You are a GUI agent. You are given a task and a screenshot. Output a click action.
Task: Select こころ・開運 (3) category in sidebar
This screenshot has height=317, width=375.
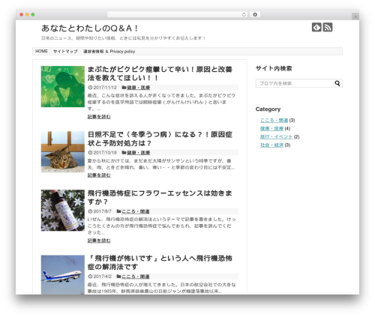[274, 121]
